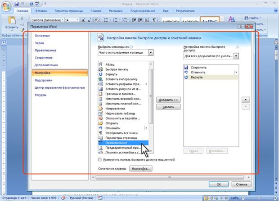The image size is (279, 201).
Task: Select the Границы и заливка icon
Action: pyautogui.click(x=100, y=94)
